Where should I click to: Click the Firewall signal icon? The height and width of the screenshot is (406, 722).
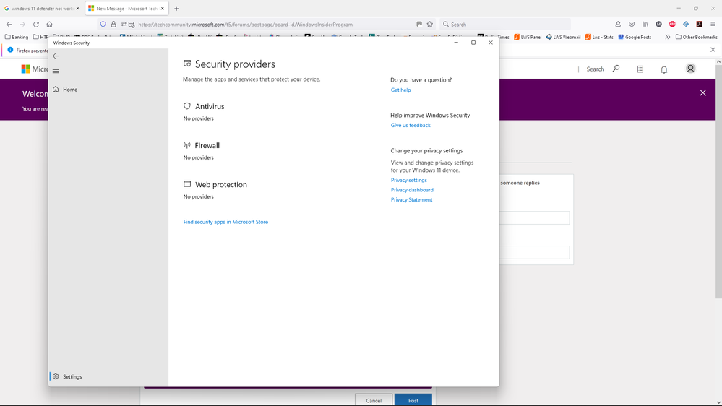187,145
